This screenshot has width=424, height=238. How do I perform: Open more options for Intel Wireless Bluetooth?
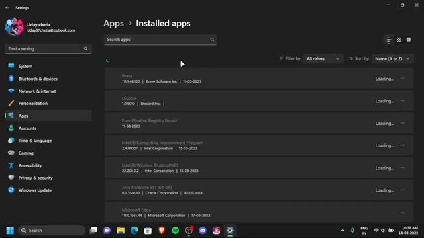(x=403, y=167)
